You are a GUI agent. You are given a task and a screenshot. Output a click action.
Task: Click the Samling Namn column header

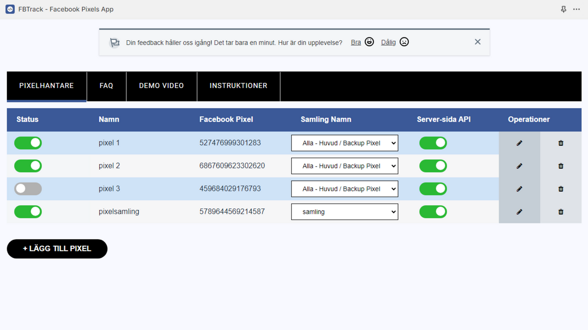coord(326,120)
